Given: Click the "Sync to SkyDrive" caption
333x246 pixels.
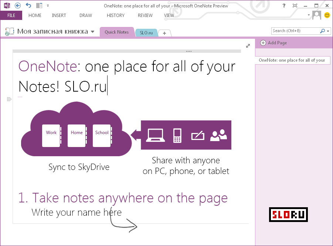Looking at the screenshot, I should pos(79,167).
